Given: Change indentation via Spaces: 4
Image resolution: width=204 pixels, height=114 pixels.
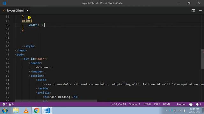Looking at the screenshot, I should (135, 104).
